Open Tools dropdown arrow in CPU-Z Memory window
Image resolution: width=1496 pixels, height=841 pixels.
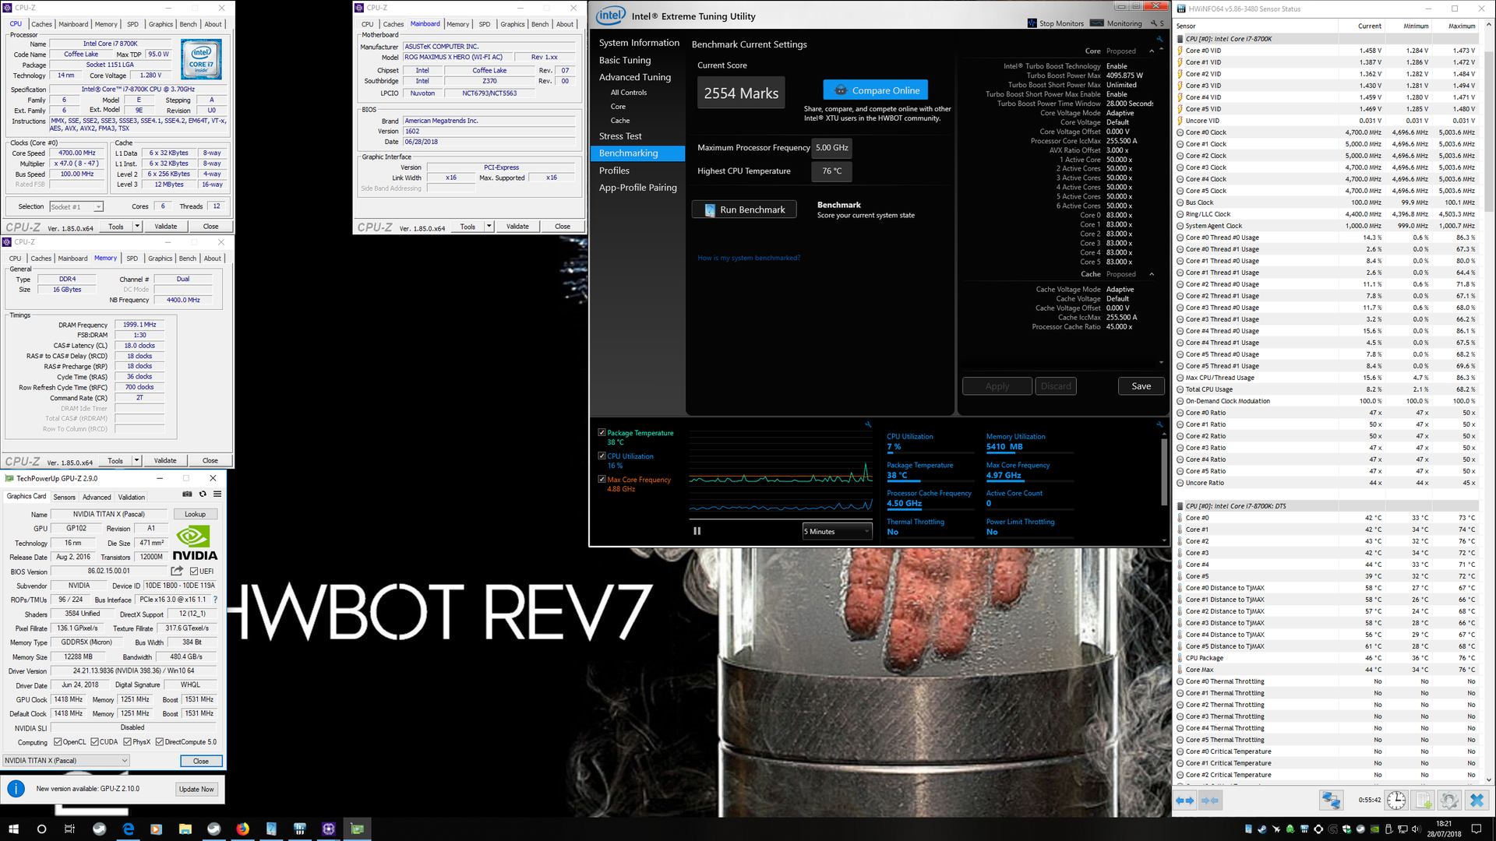(136, 461)
